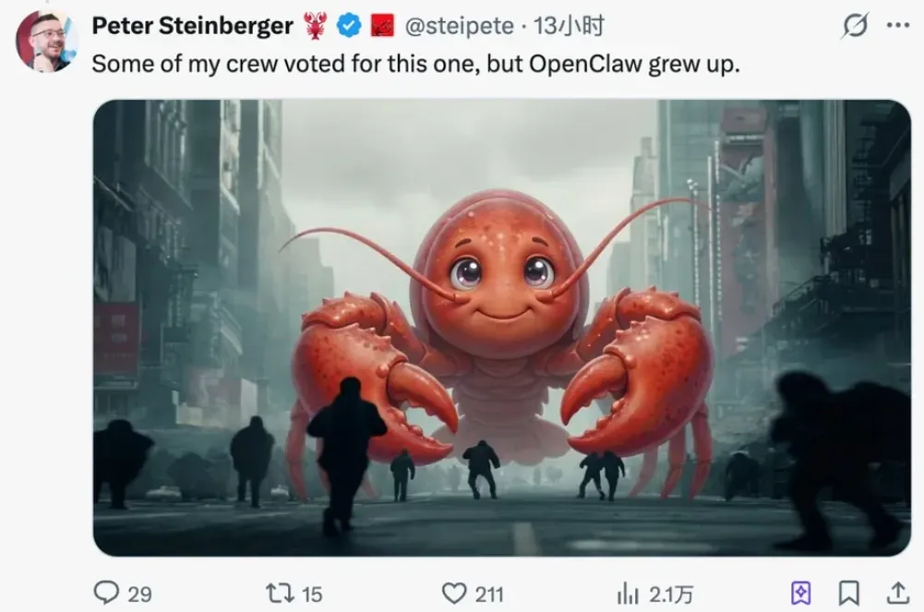Click the red affiliate badge icon
924x612 pixels.
(x=382, y=26)
